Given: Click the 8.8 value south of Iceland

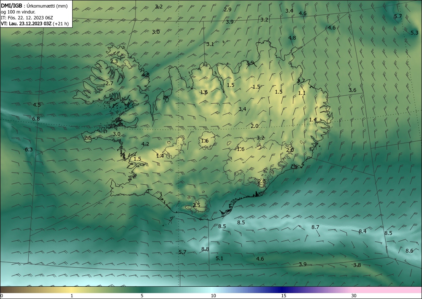Looking at the screenshot, I should pyautogui.click(x=205, y=249).
